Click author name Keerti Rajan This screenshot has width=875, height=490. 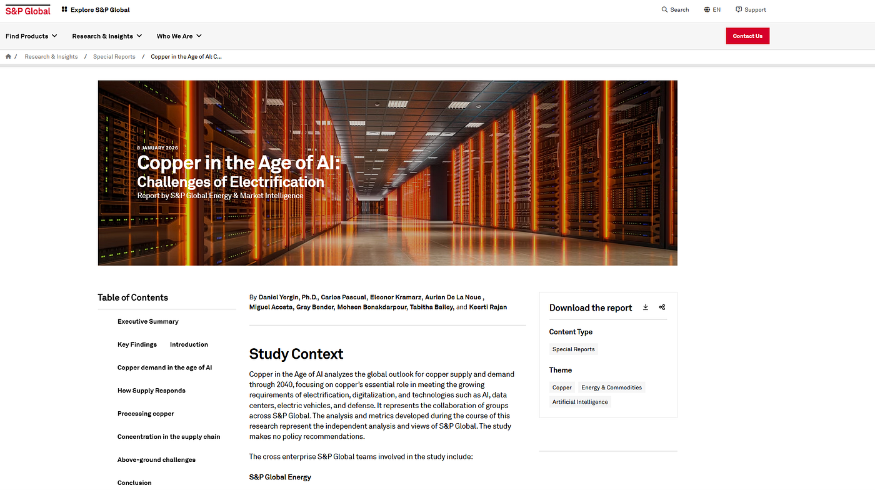pos(488,307)
